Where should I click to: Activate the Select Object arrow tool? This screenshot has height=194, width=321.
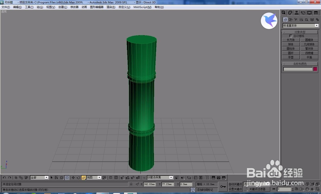point(51,178)
